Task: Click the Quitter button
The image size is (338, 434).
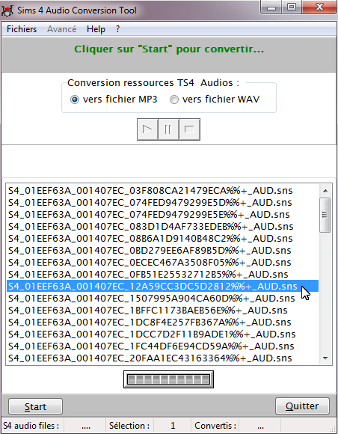Action: pyautogui.click(x=302, y=406)
